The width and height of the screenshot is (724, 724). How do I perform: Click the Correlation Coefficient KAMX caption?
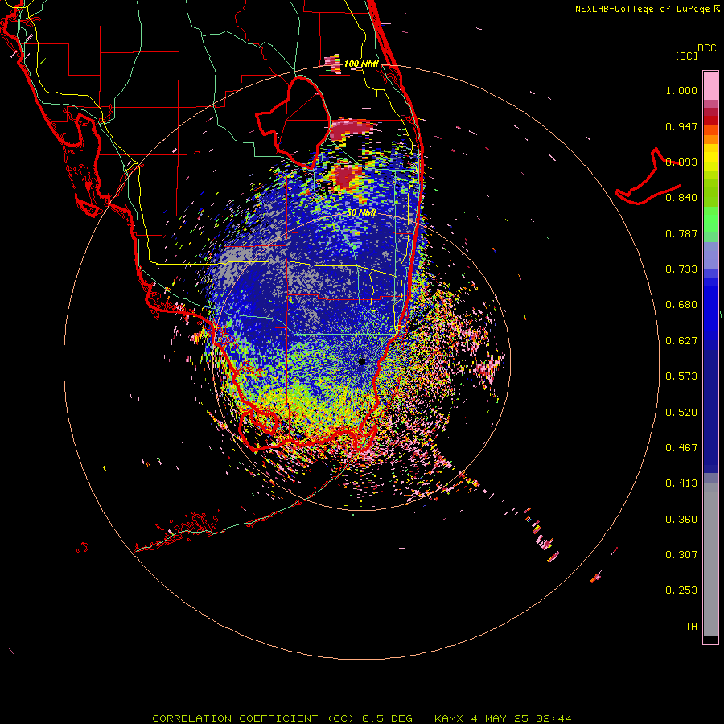tap(362, 718)
